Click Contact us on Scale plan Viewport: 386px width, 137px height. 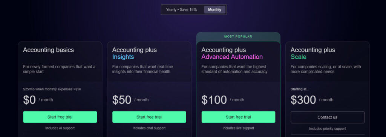[x=328, y=117]
